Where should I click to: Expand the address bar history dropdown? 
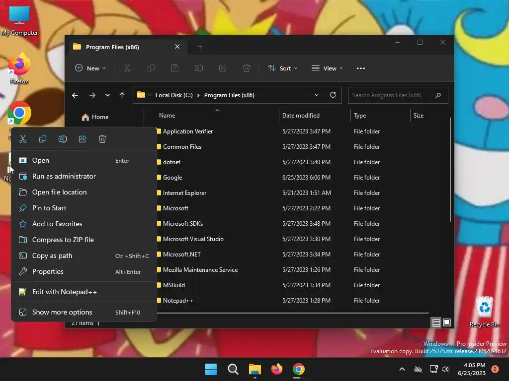coord(317,95)
